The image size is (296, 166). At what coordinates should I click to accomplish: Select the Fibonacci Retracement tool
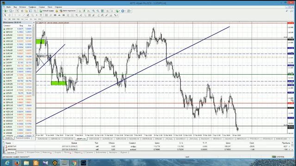pyautogui.click(x=32, y=15)
